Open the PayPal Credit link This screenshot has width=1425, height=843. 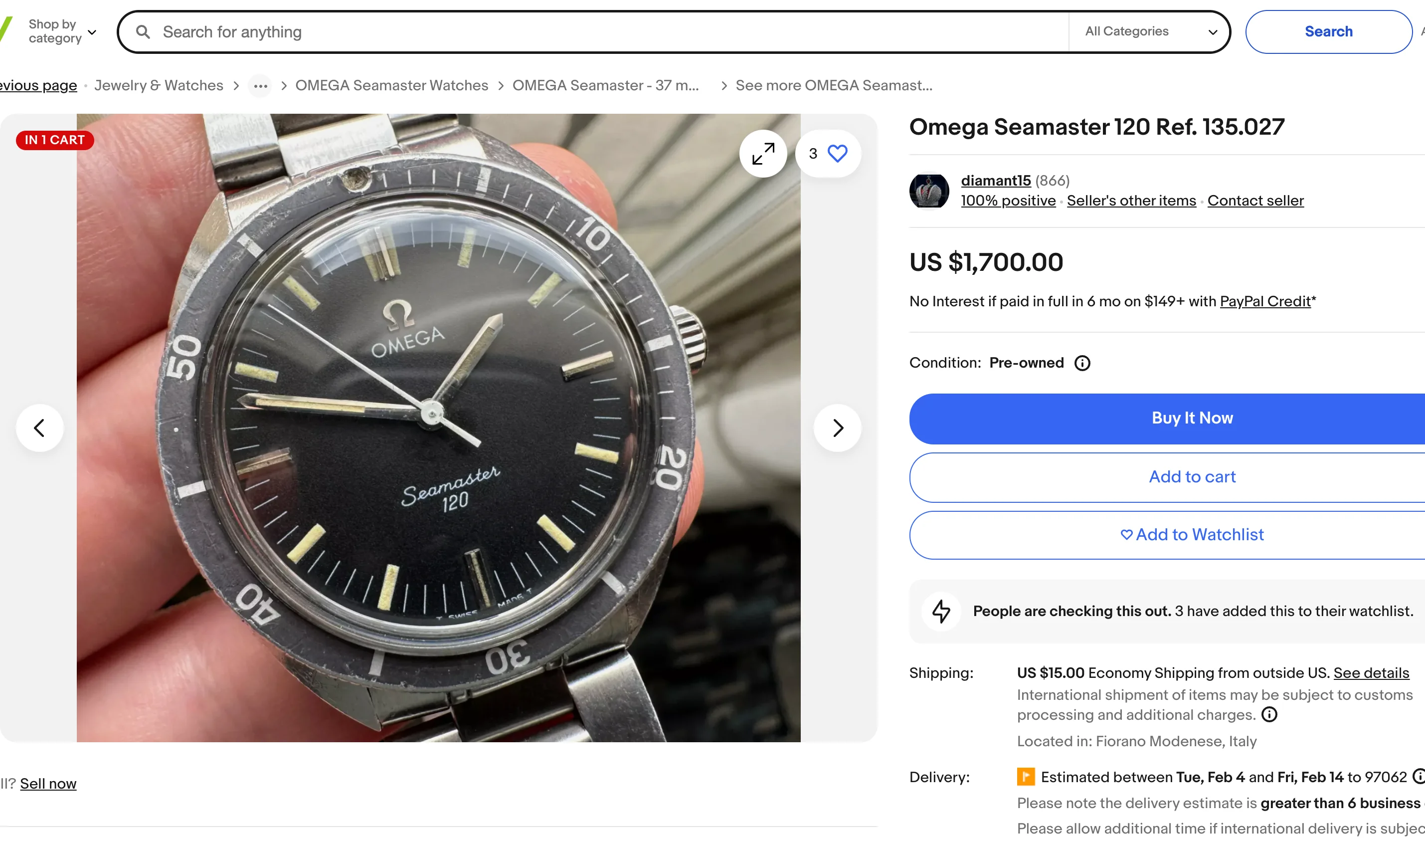pyautogui.click(x=1265, y=302)
